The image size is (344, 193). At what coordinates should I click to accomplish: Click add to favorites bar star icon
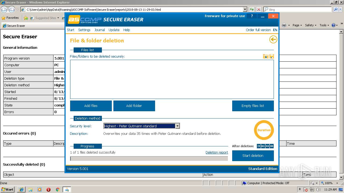(26, 18)
